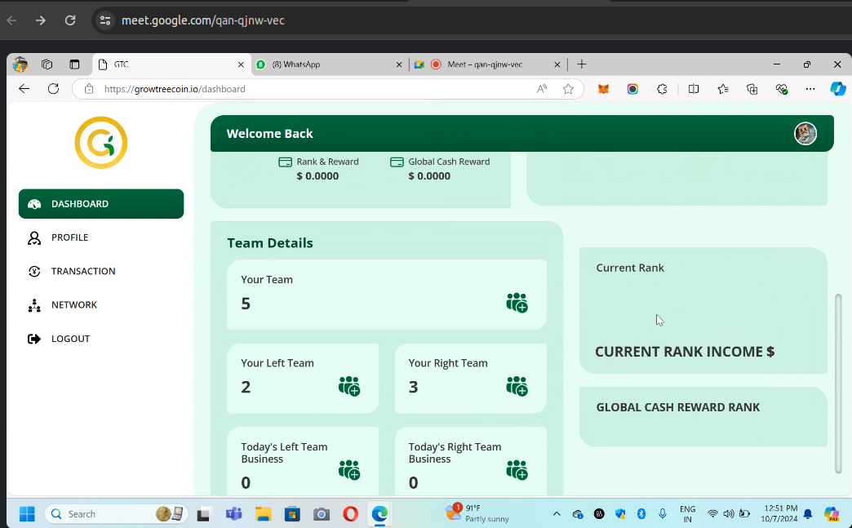Viewport: 852px width, 528px height.
Task: Show hidden icons in system tray
Action: pos(557,514)
